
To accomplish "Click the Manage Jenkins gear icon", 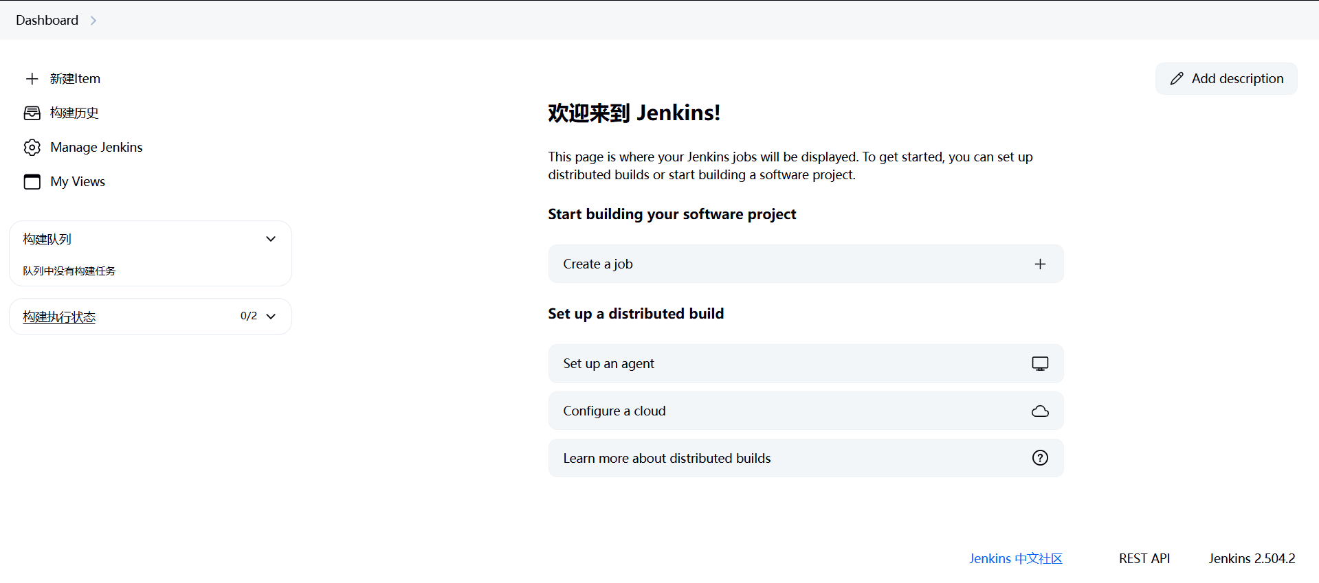I will (x=32, y=148).
